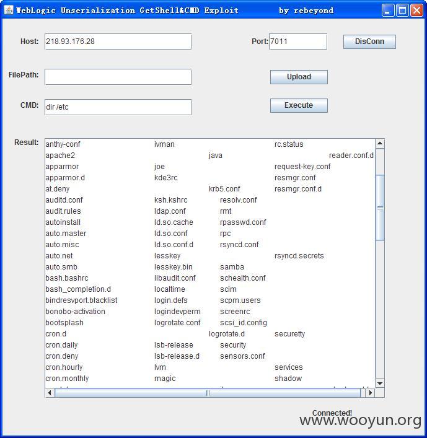This screenshot has height=438, width=427.
Task: Focus the empty FilePath input field
Action: coord(118,77)
